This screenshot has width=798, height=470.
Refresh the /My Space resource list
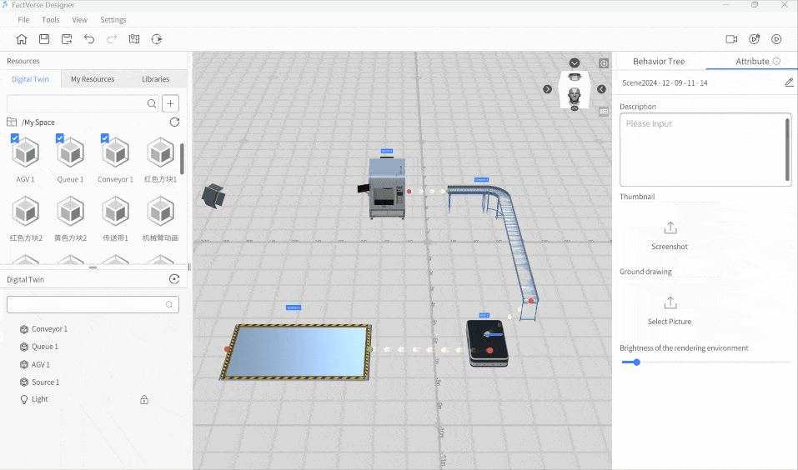[174, 122]
